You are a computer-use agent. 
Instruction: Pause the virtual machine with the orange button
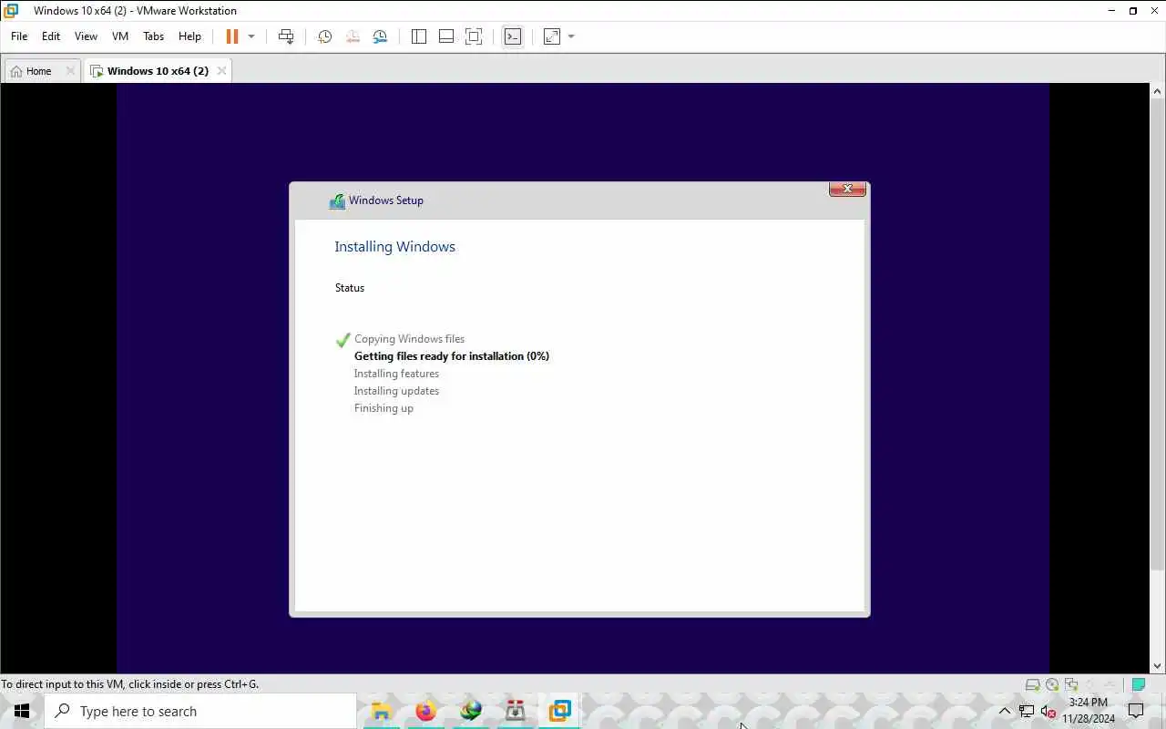tap(232, 36)
